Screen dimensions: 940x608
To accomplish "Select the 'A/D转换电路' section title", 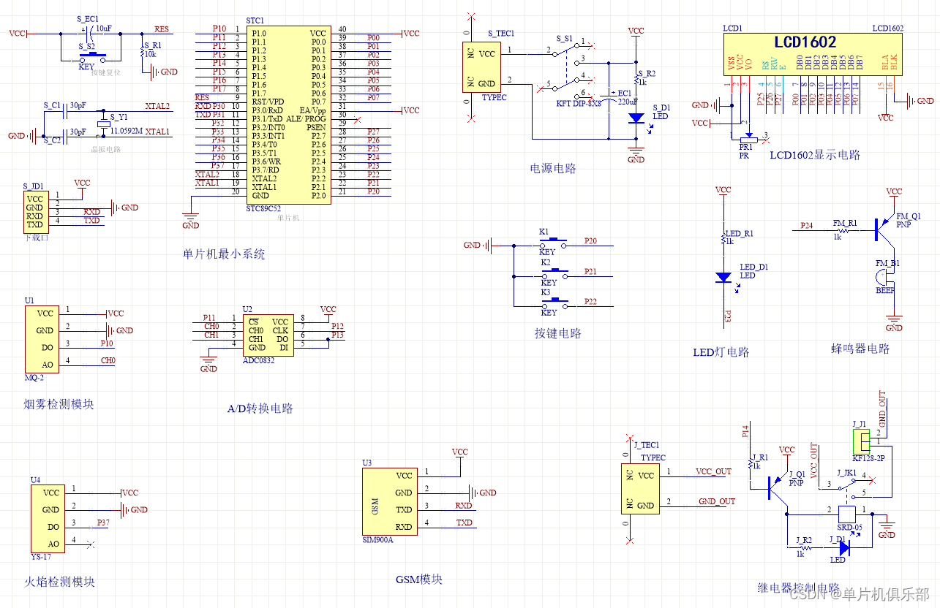I will [260, 408].
